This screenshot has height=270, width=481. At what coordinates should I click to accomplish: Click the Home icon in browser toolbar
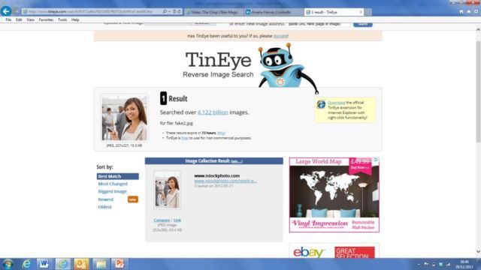(x=461, y=12)
